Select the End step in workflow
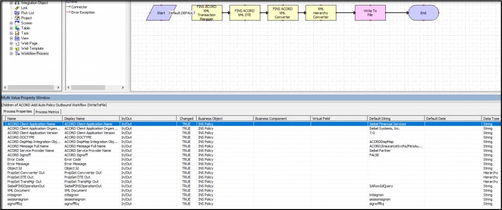The width and height of the screenshot is (502, 210). 423,13
